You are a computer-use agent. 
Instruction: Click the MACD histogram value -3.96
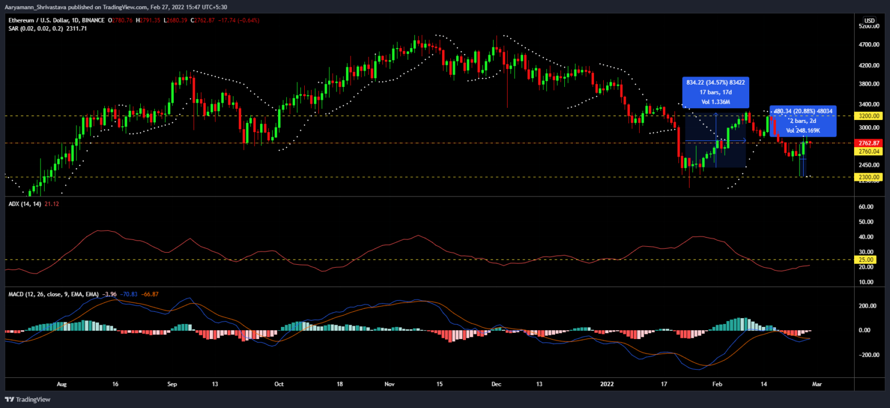108,294
